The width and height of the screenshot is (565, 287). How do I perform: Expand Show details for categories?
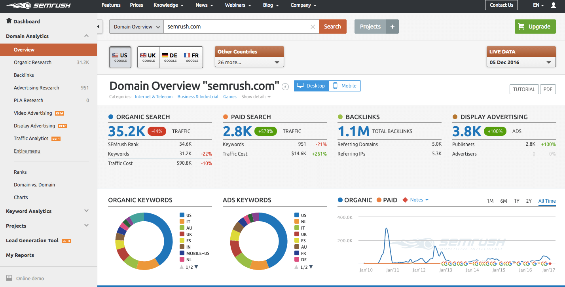coord(256,97)
